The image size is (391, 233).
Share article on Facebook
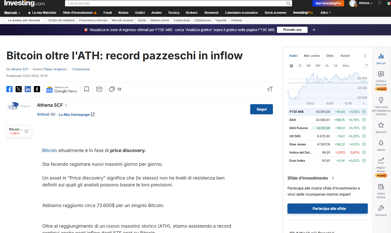coord(9,89)
